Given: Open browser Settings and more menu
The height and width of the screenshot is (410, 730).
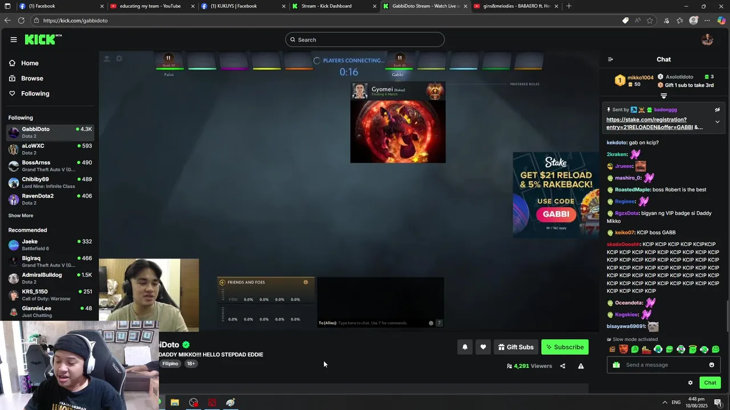Looking at the screenshot, I should pos(707,20).
